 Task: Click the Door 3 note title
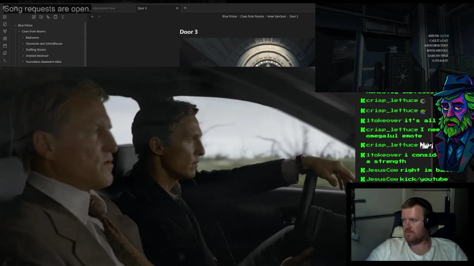click(189, 32)
